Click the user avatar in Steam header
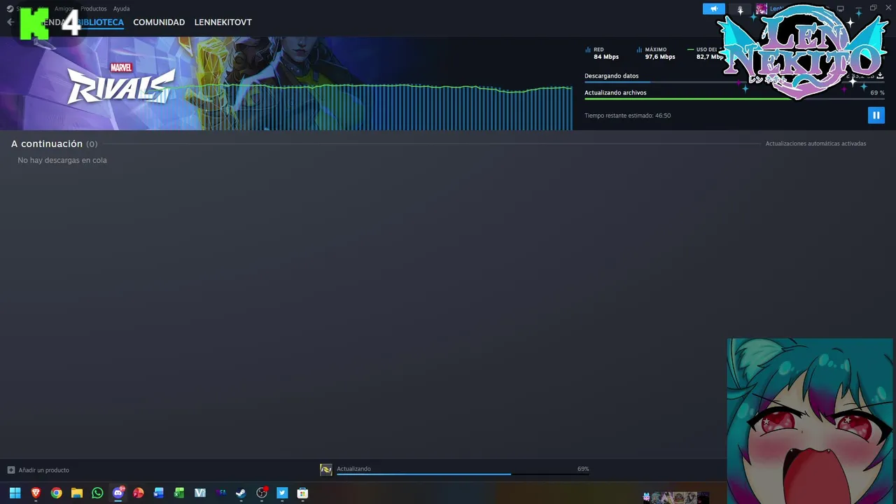896x504 pixels. click(x=761, y=9)
